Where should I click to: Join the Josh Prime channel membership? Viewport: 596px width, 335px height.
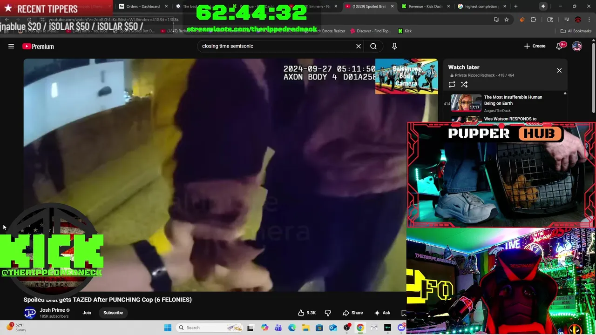87,313
